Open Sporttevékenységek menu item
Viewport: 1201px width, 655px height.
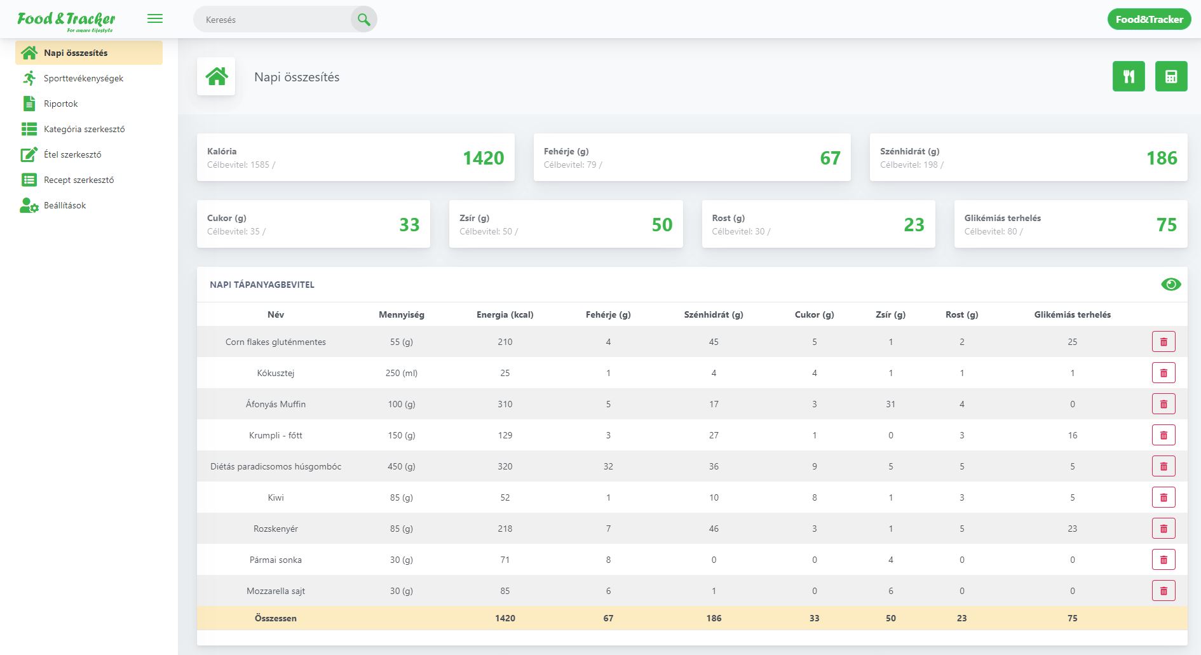click(89, 78)
